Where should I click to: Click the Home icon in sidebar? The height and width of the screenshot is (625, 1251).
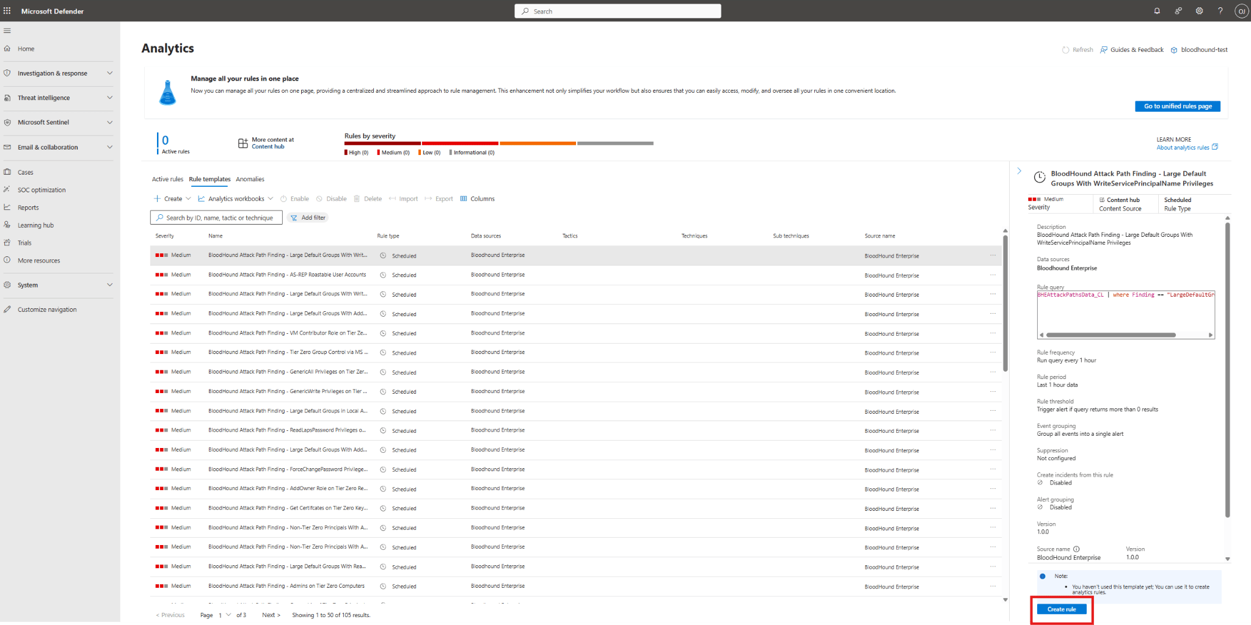pos(7,49)
